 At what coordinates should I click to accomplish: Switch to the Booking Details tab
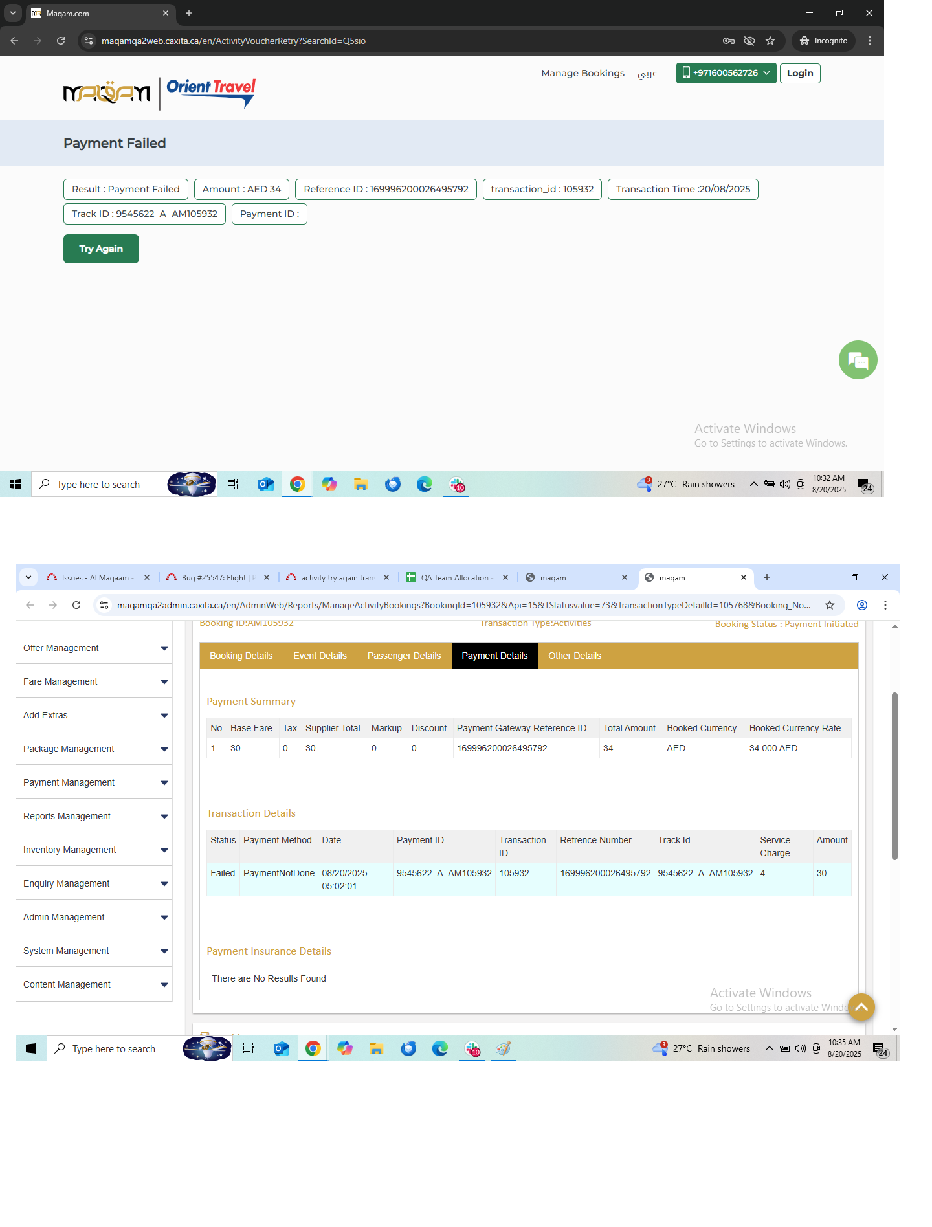(x=241, y=656)
